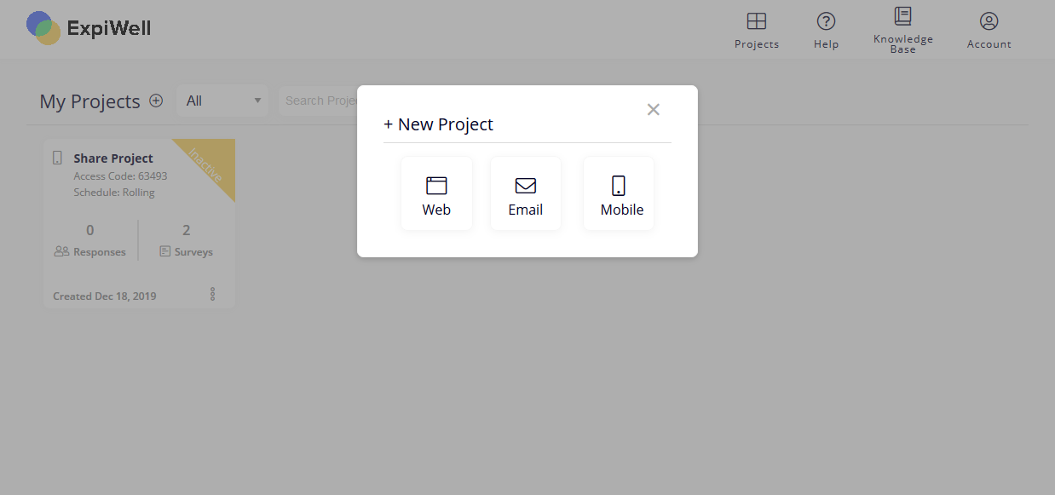Click the plus icon beside My Projects
Screen dimensions: 1055x495
point(156,101)
